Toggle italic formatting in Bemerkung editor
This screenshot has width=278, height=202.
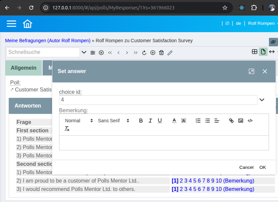[150, 121]
